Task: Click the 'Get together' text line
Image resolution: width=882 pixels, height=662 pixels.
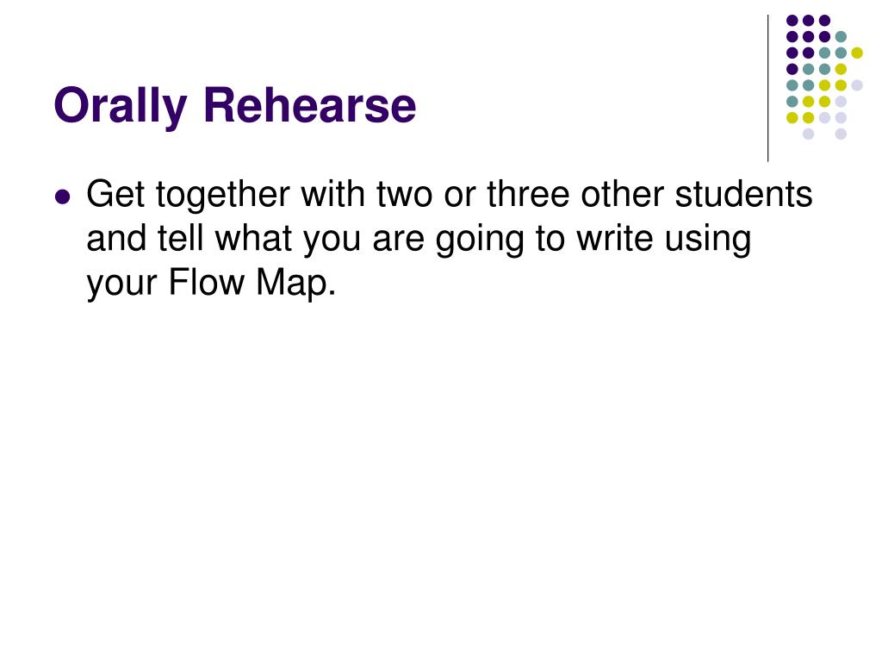Action: pos(449,195)
